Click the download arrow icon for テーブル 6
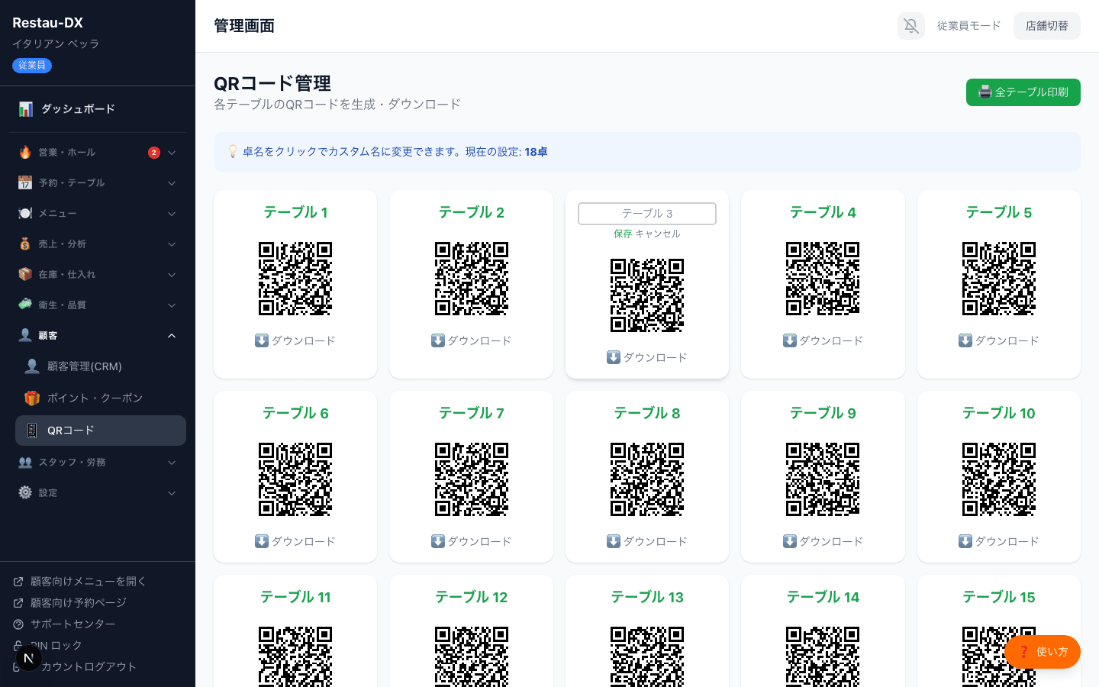 coord(262,541)
